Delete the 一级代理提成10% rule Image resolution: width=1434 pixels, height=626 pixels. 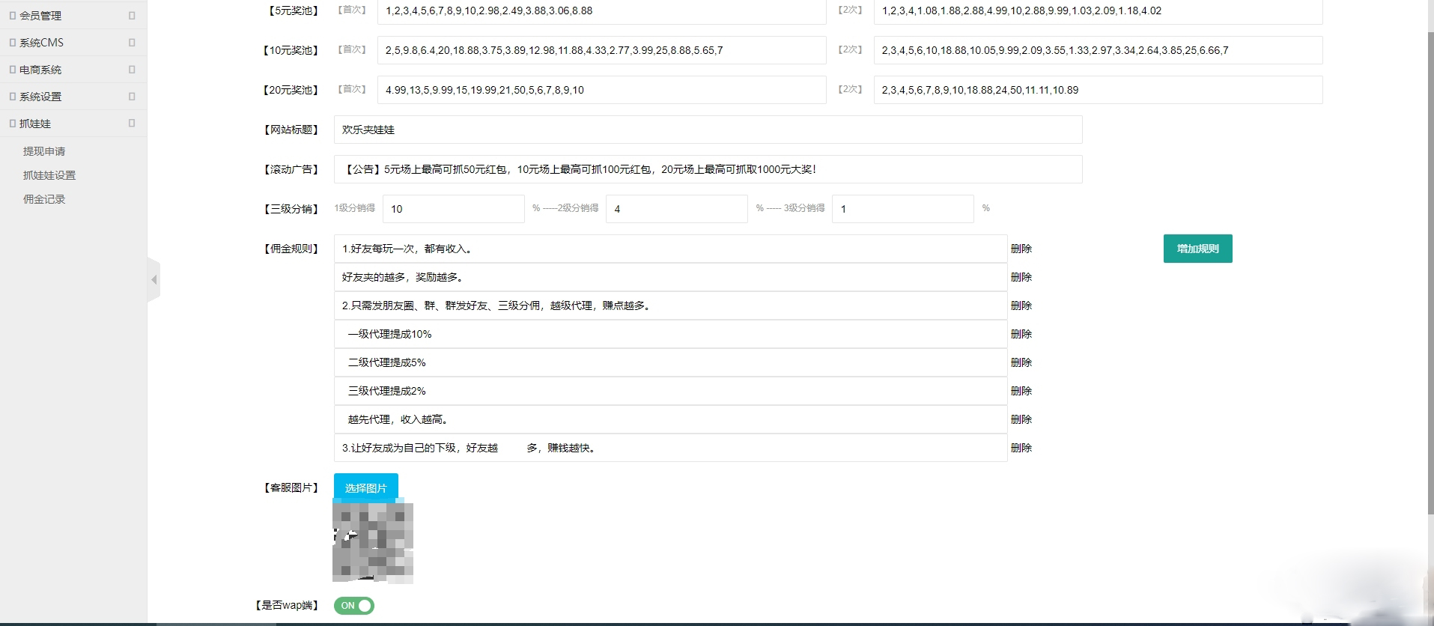1021,334
